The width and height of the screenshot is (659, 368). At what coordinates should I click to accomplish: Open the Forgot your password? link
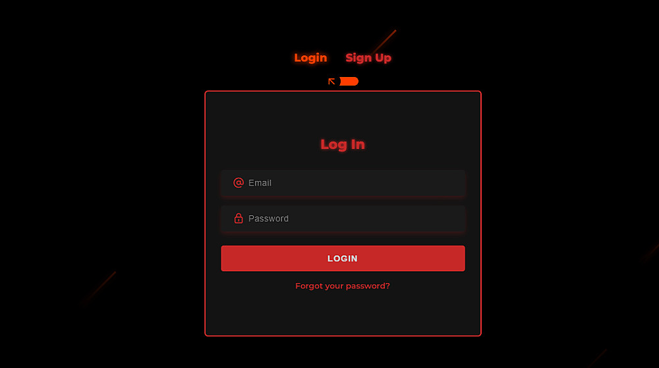click(343, 286)
